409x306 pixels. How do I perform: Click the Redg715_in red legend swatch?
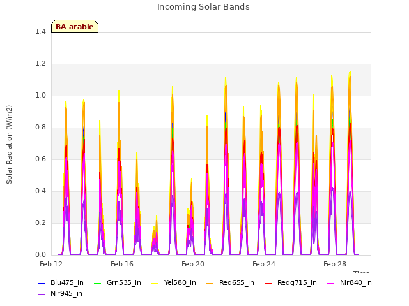pyautogui.click(x=268, y=283)
